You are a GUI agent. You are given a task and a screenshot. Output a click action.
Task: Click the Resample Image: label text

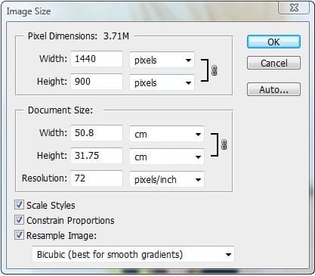click(x=61, y=236)
